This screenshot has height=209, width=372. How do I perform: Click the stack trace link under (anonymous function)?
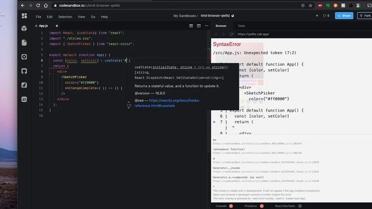coord(257,153)
